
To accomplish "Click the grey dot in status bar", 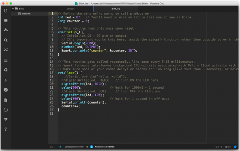I will [87, 147].
